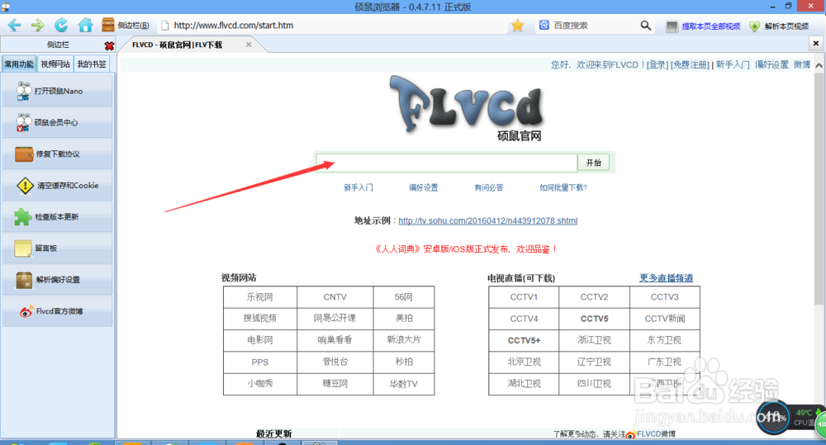Image resolution: width=826 pixels, height=445 pixels.
Task: Open 留言板 in sidebar
Action: tap(58, 248)
